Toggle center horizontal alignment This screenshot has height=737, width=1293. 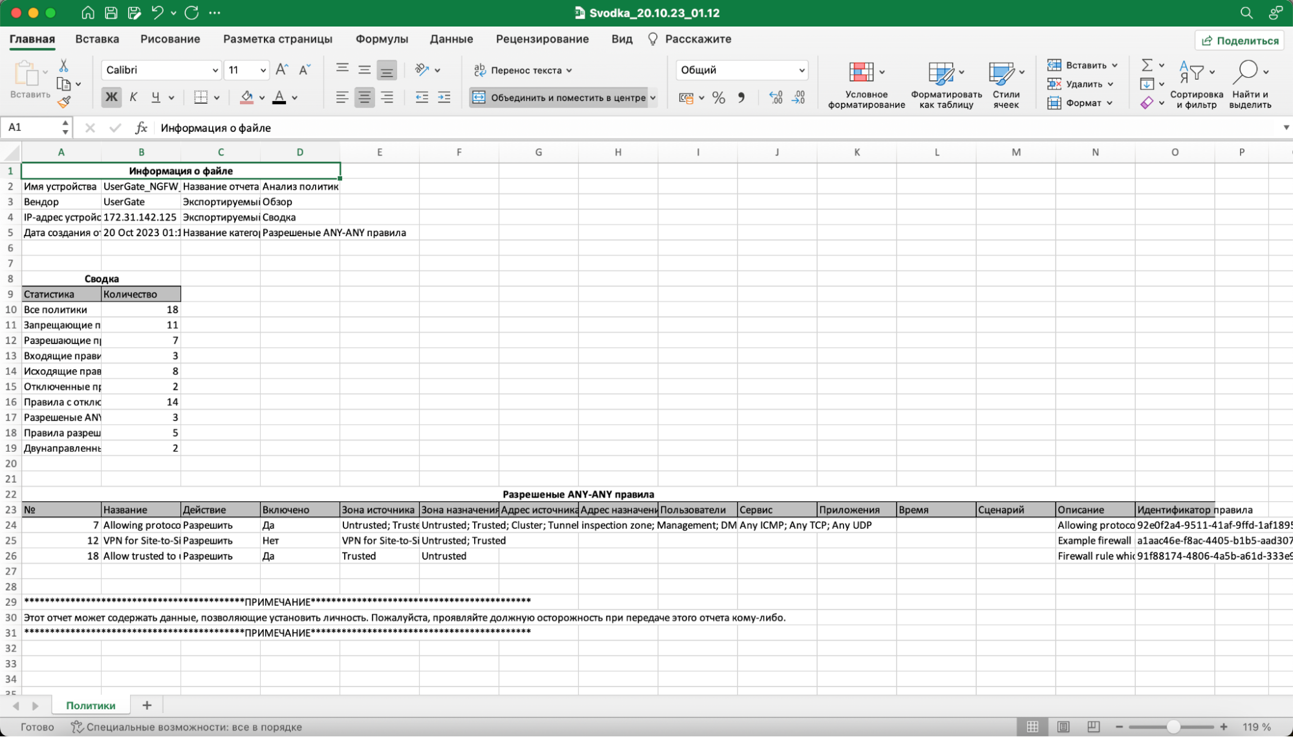pyautogui.click(x=364, y=98)
